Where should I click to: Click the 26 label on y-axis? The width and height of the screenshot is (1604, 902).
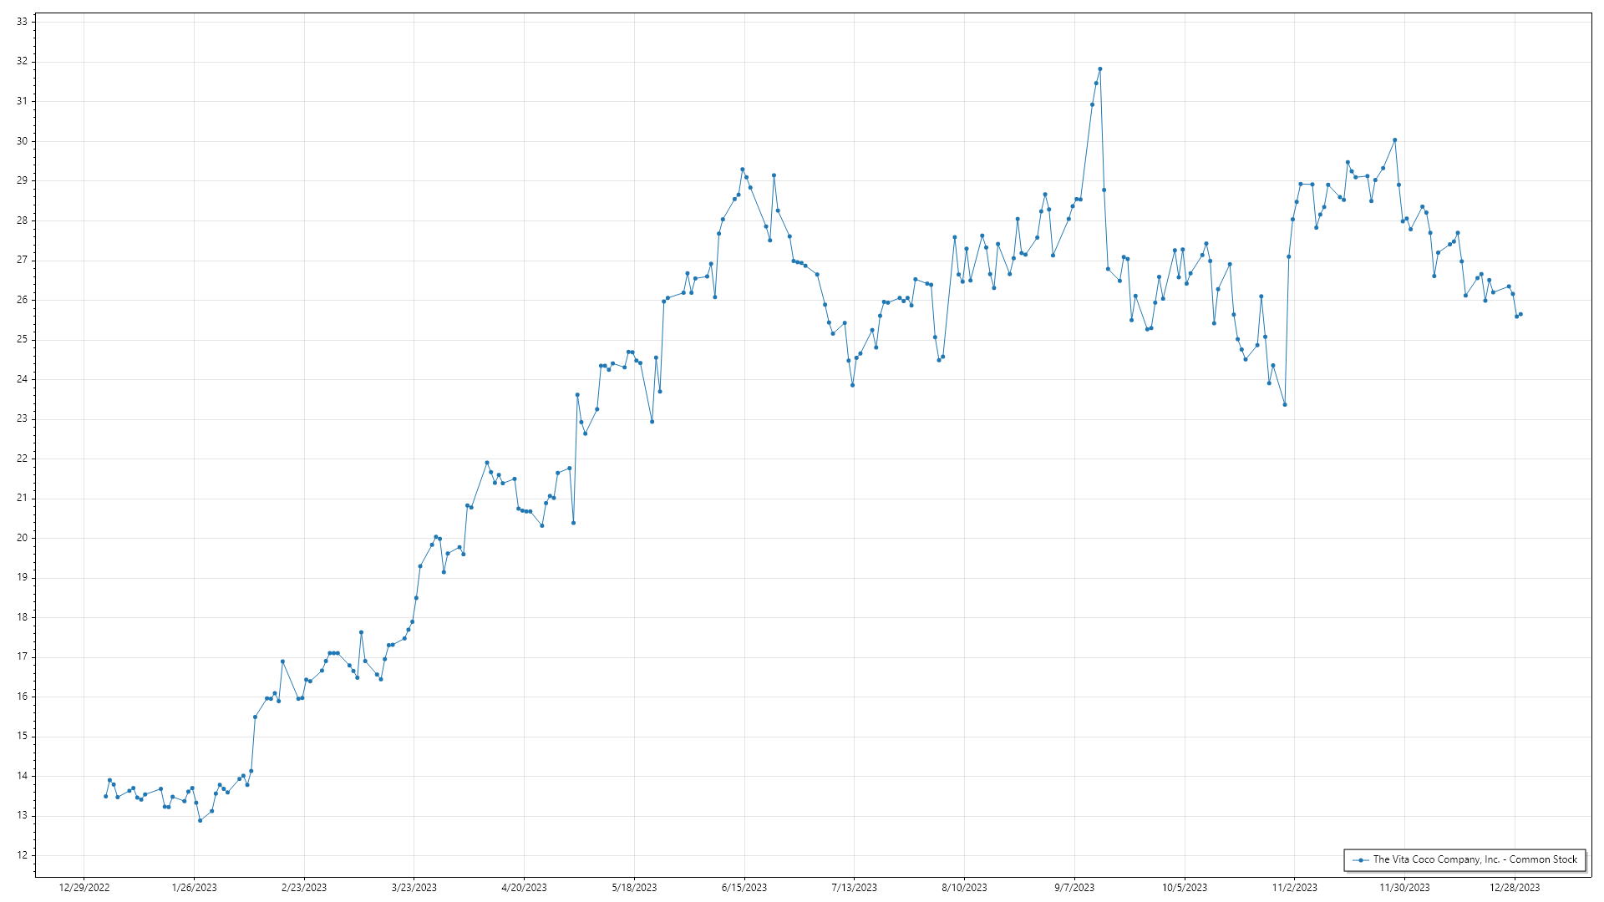tap(22, 300)
